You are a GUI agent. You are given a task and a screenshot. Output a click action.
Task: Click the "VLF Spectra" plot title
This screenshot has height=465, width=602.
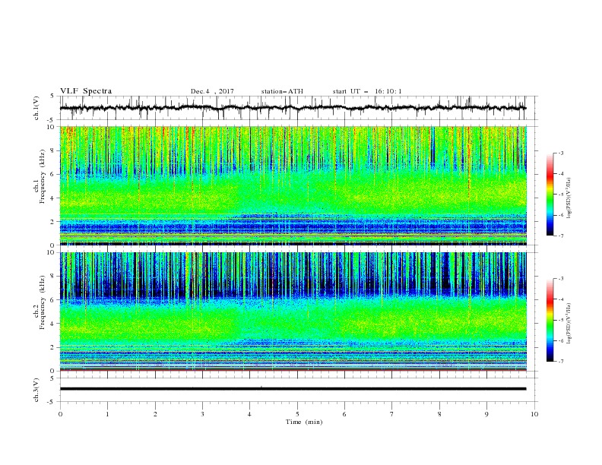(86, 91)
